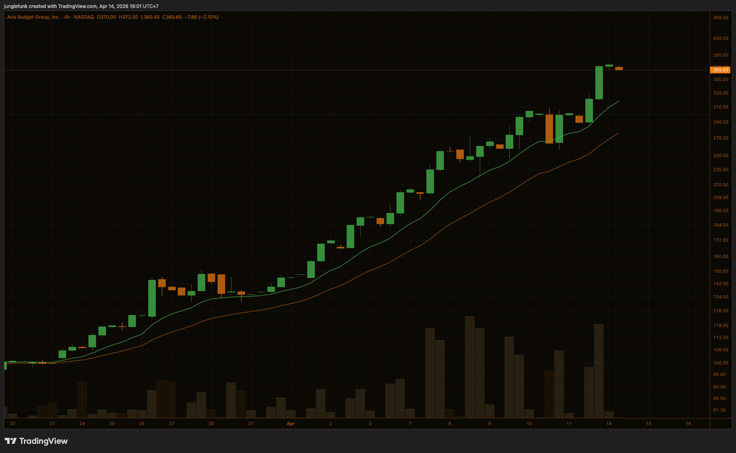Click the 420.00 price axis label
Viewport: 736px width, 453px height.
[721, 38]
